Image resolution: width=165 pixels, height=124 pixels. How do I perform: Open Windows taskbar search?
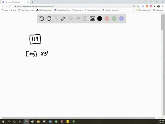(x=9, y=122)
